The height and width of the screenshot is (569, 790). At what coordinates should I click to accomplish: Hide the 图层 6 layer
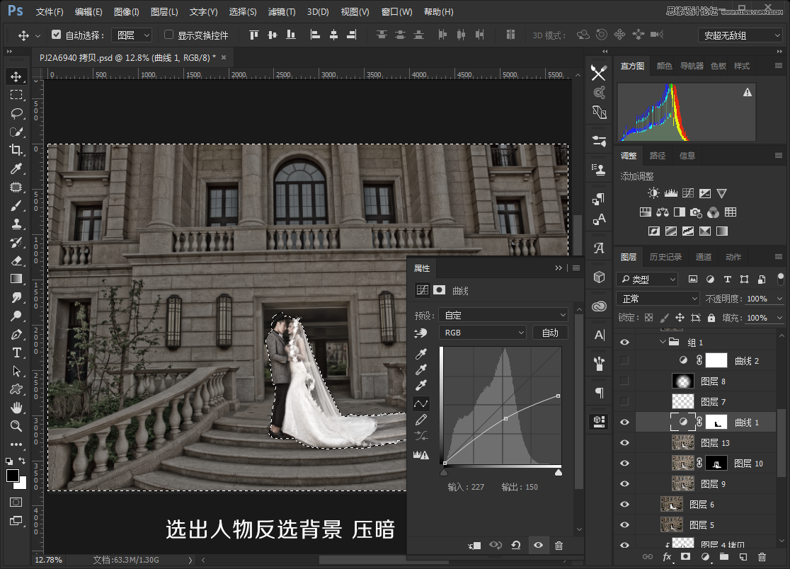624,503
